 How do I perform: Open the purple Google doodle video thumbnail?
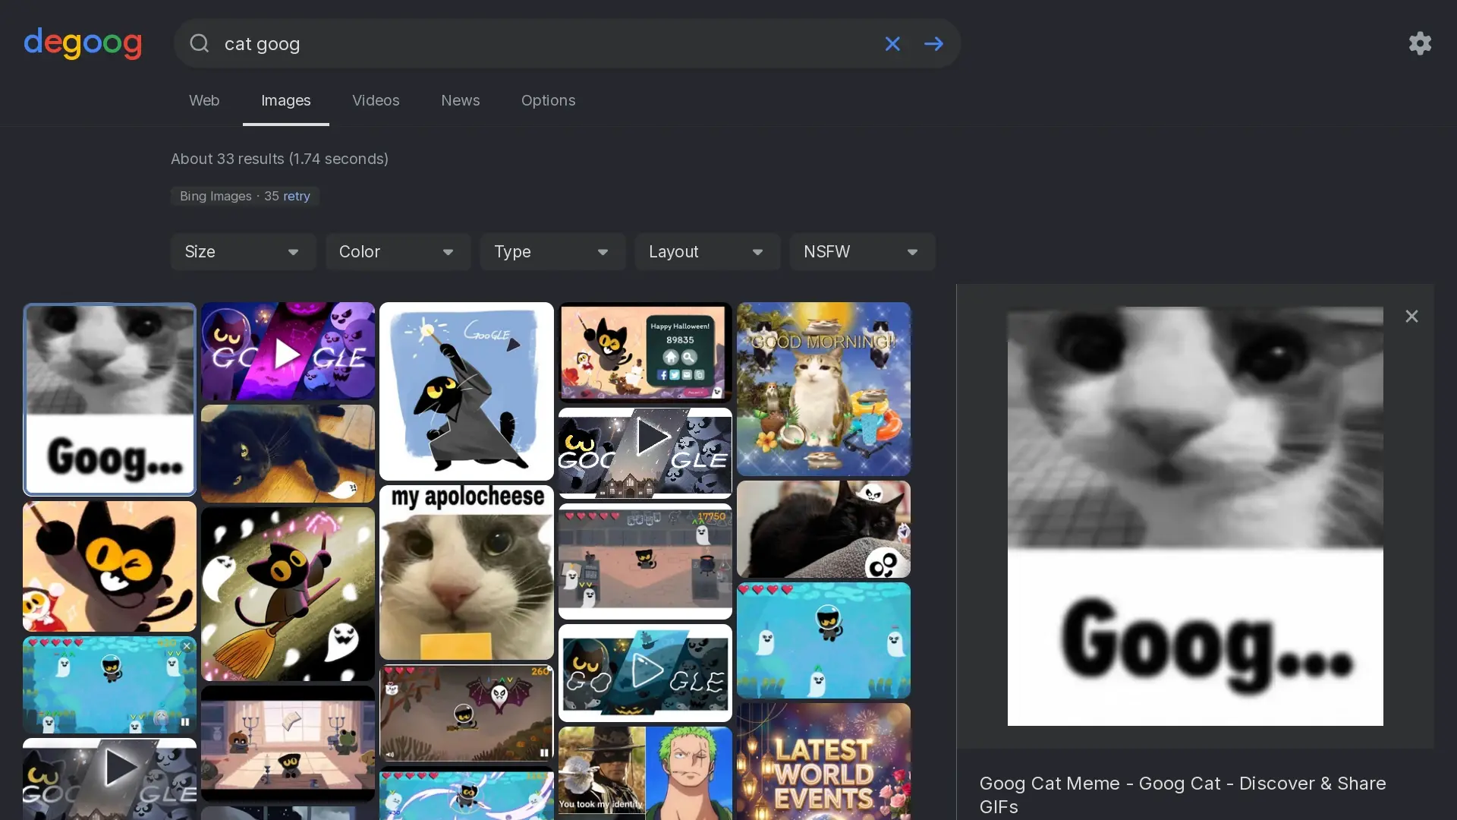tap(288, 351)
